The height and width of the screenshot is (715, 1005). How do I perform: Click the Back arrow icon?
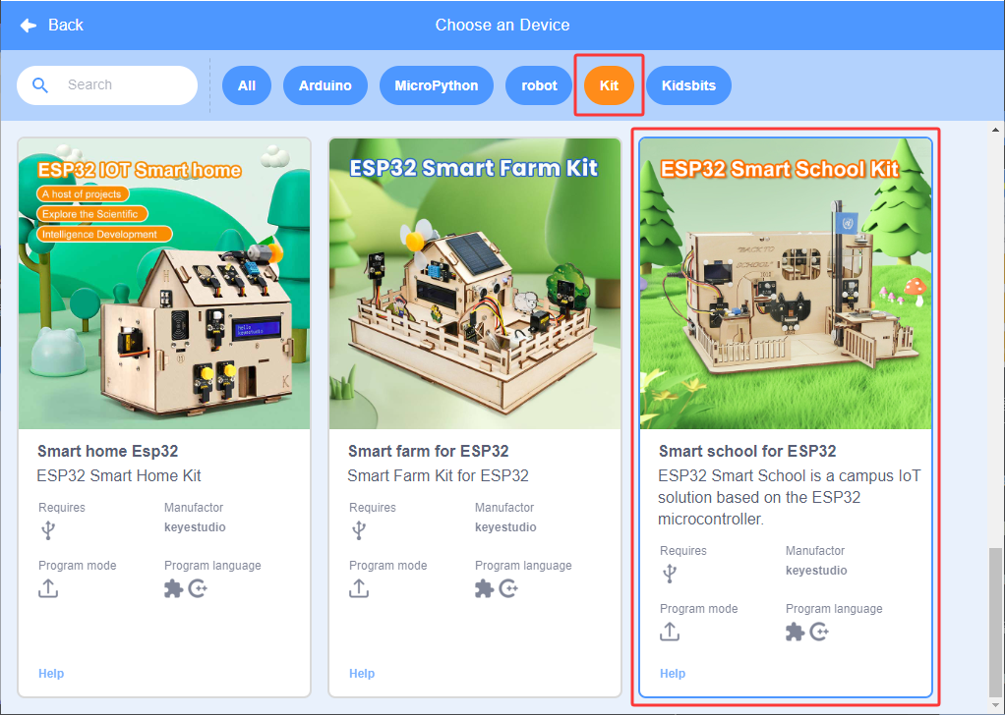click(x=29, y=25)
